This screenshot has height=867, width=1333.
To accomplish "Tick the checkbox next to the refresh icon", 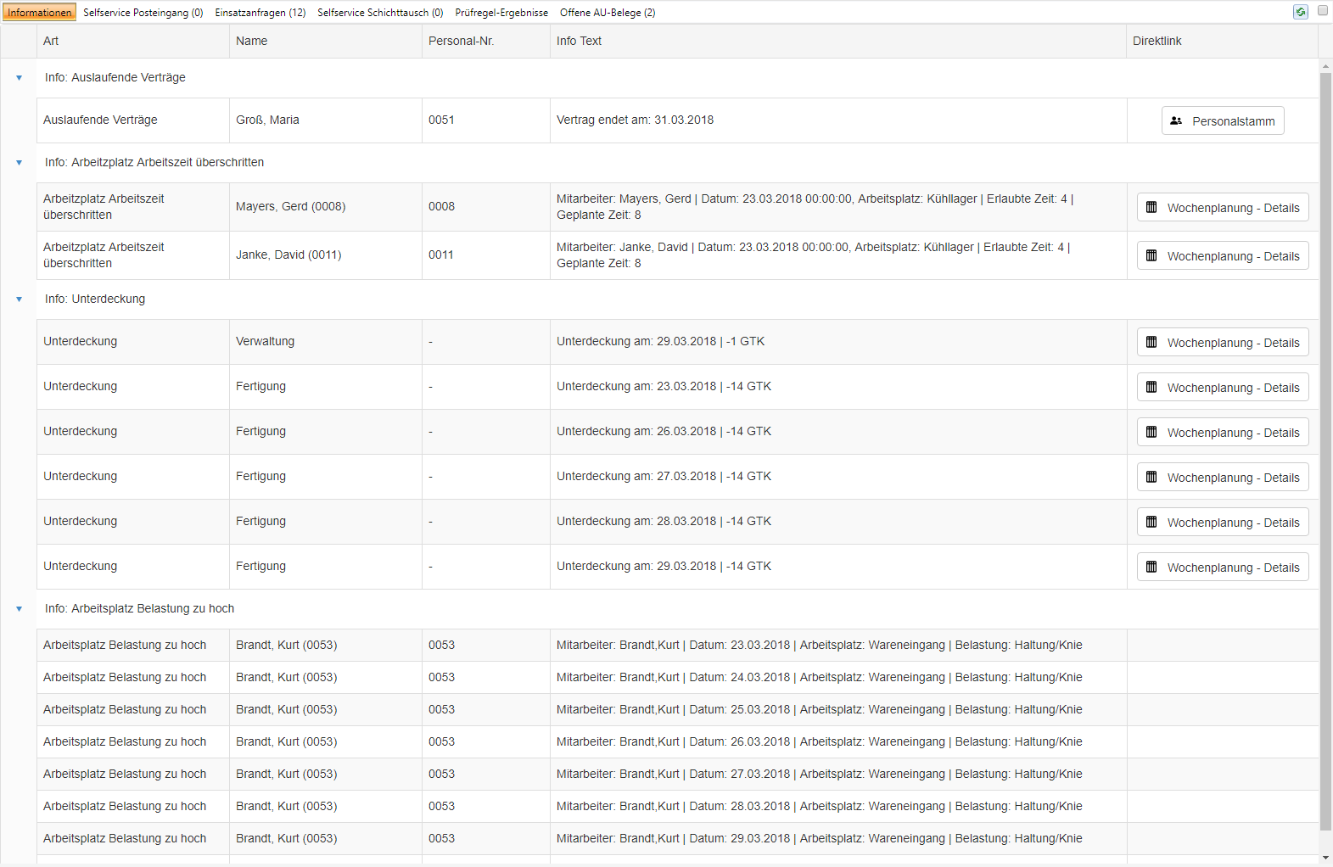I will 1322,11.
